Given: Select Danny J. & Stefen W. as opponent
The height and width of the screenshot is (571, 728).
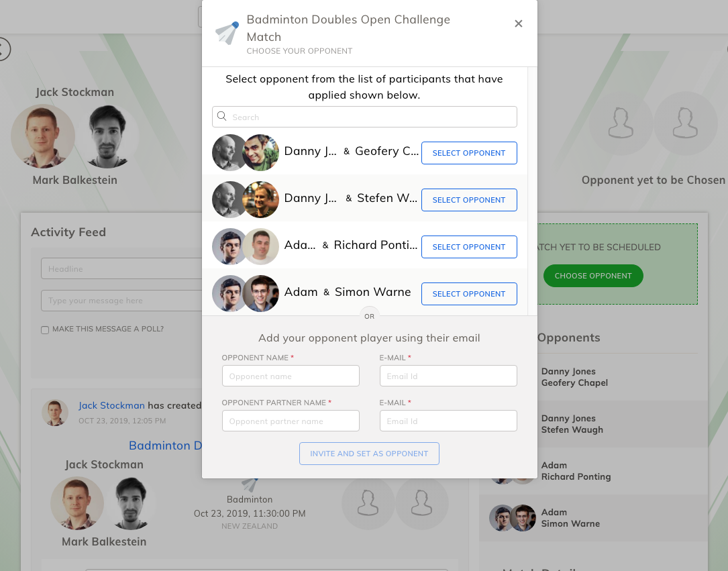Looking at the screenshot, I should 469,200.
